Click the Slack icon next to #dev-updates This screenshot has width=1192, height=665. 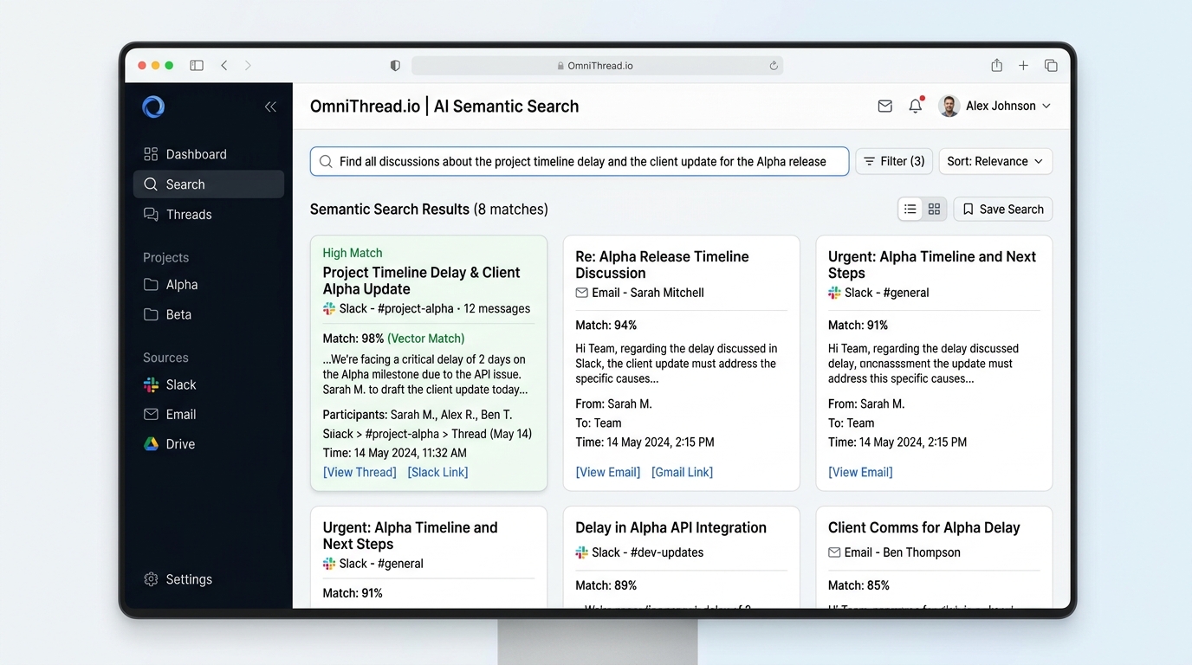[581, 552]
